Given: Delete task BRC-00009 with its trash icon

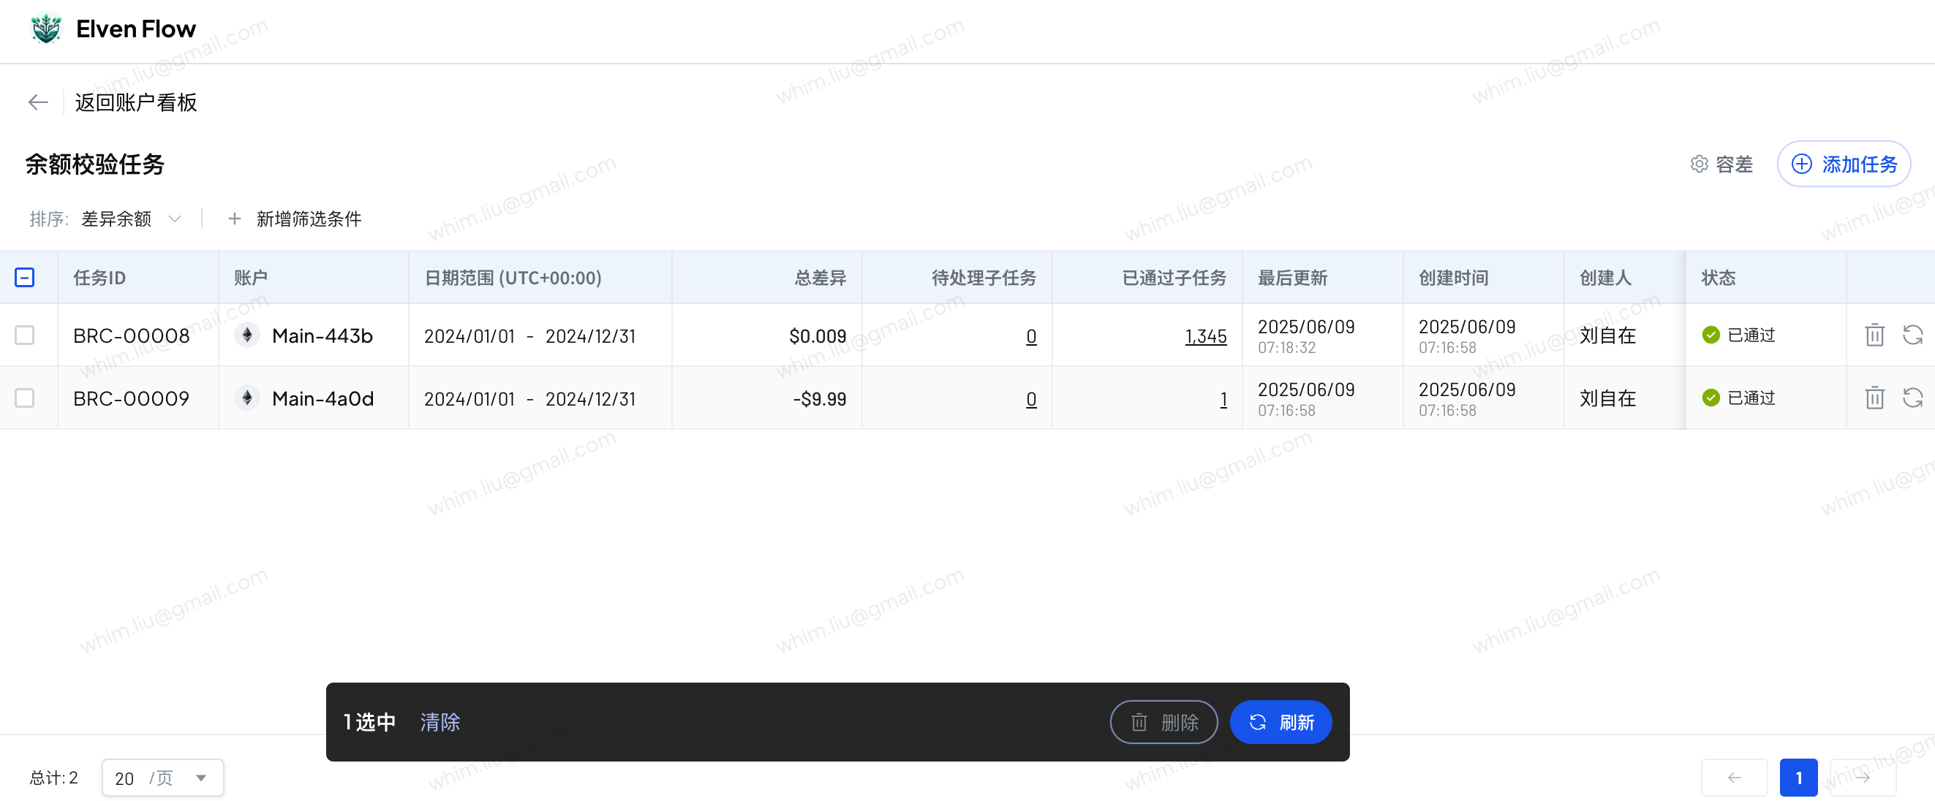Looking at the screenshot, I should pyautogui.click(x=1874, y=397).
